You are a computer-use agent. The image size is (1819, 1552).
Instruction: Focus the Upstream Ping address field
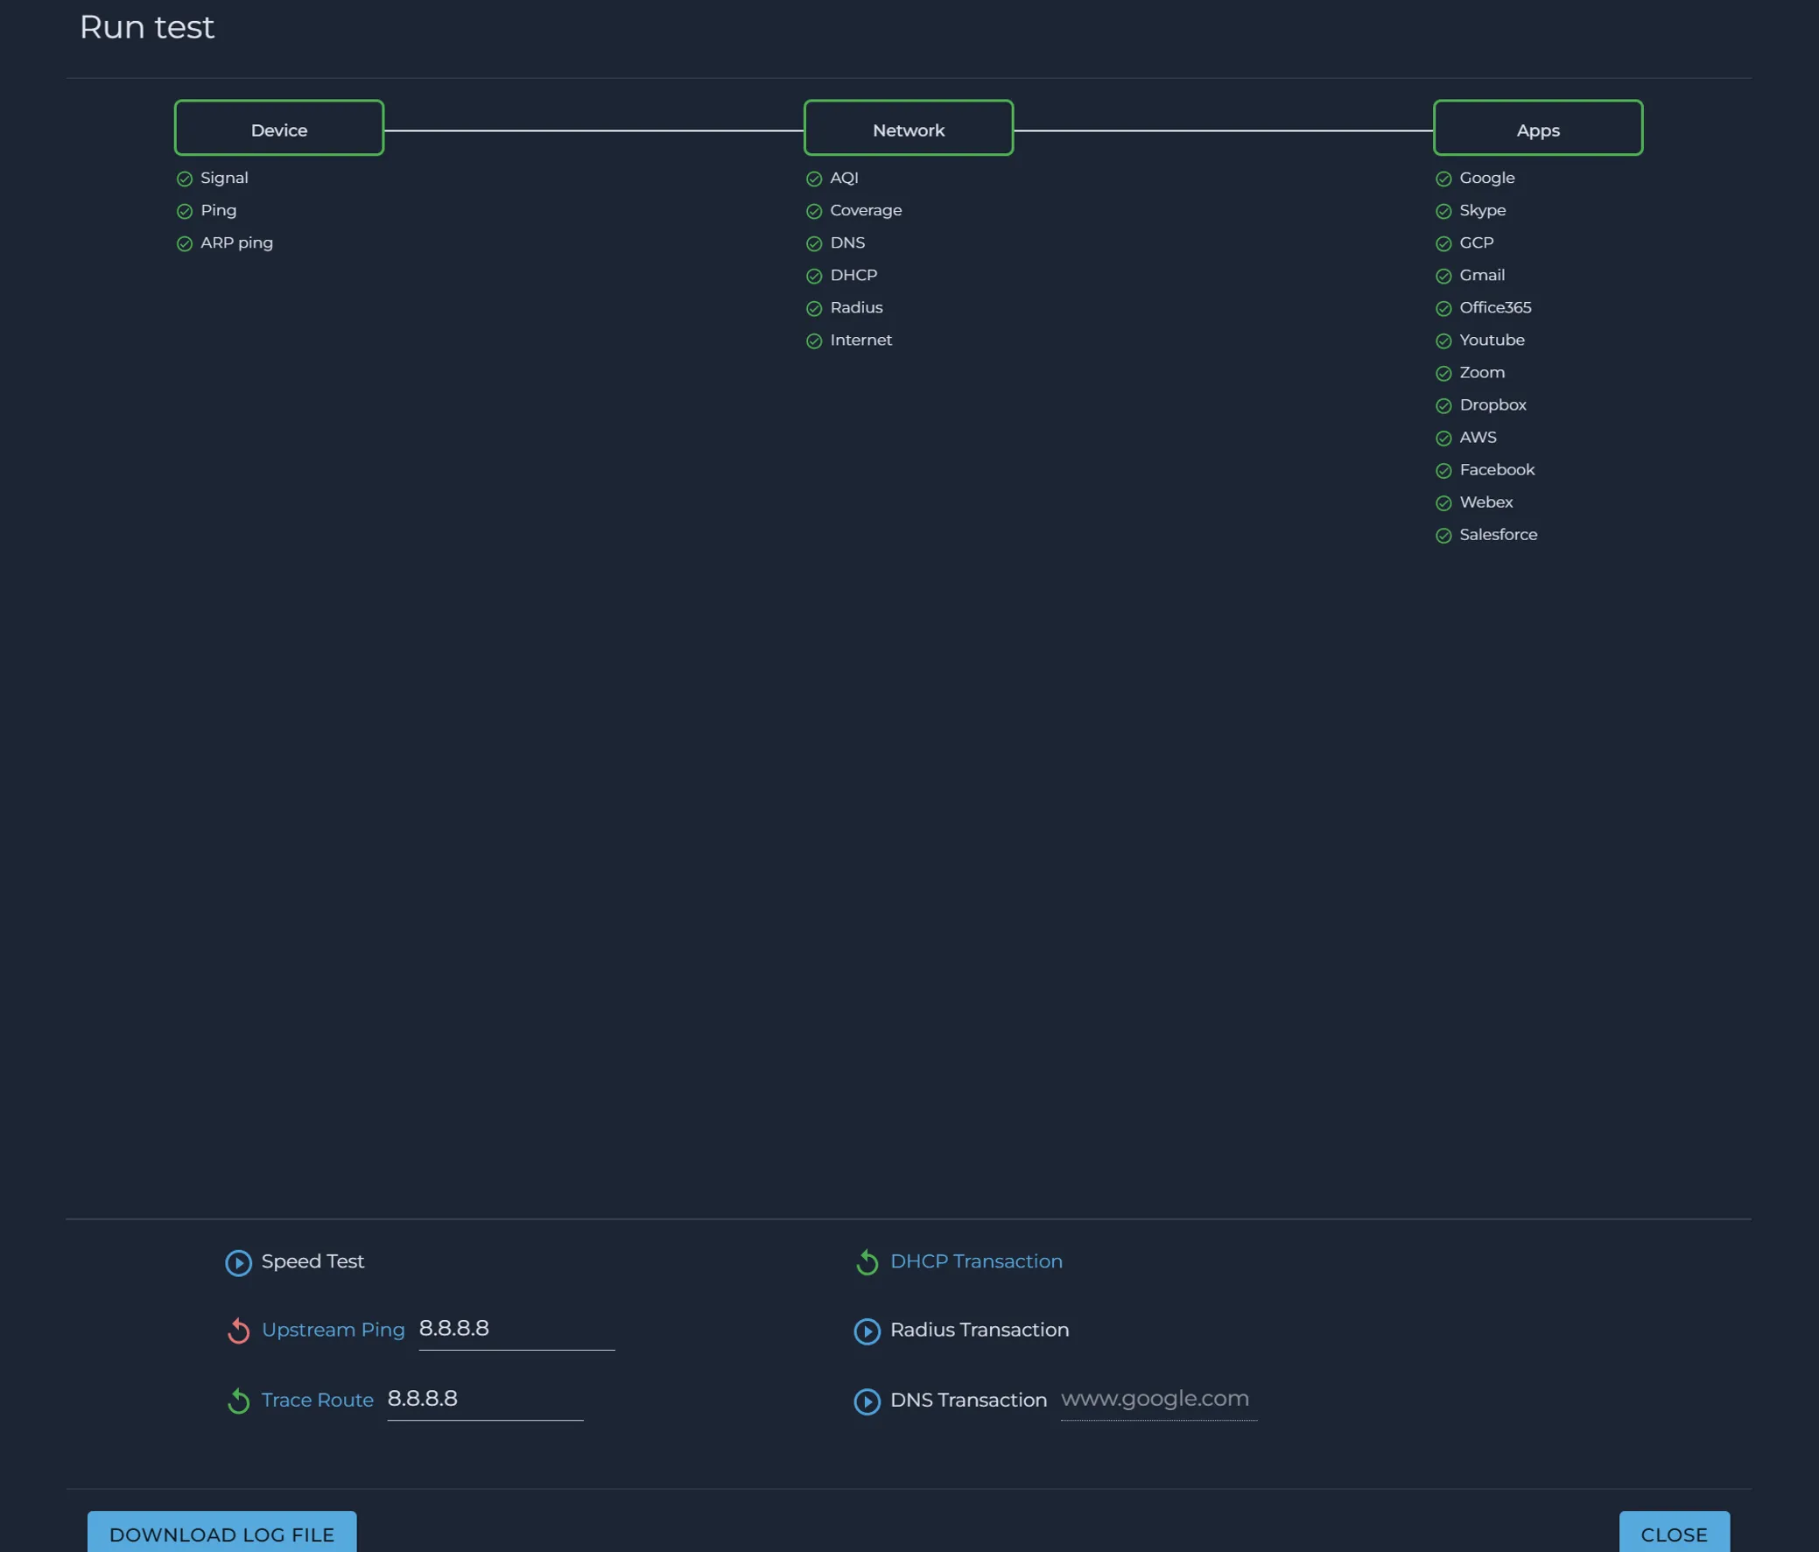pos(516,1329)
